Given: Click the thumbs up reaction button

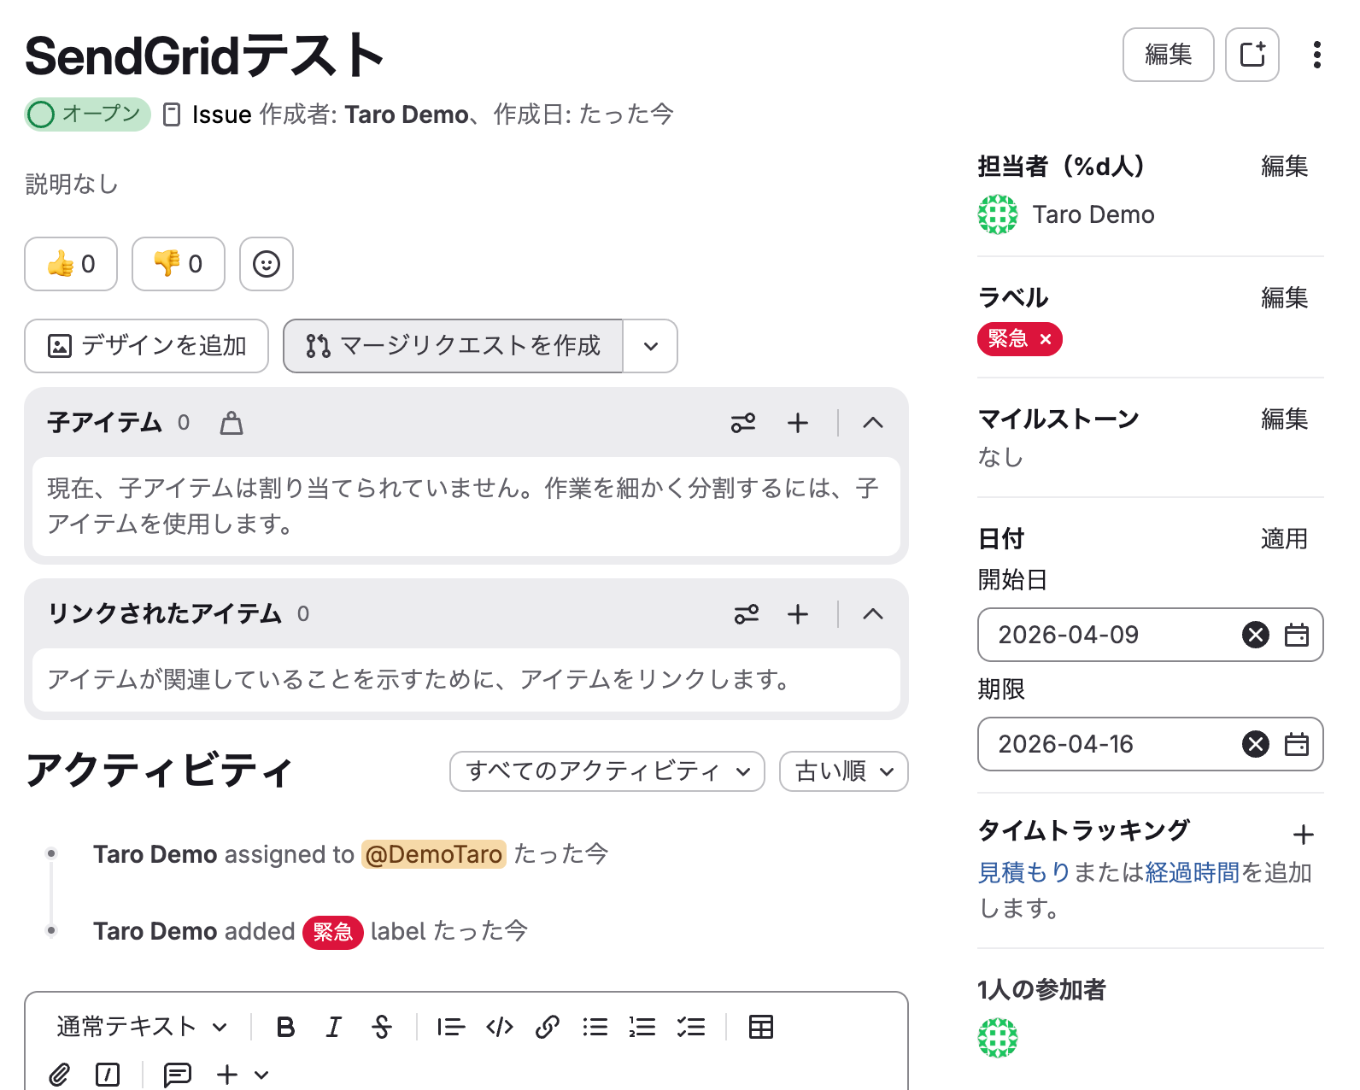Looking at the screenshot, I should [71, 264].
